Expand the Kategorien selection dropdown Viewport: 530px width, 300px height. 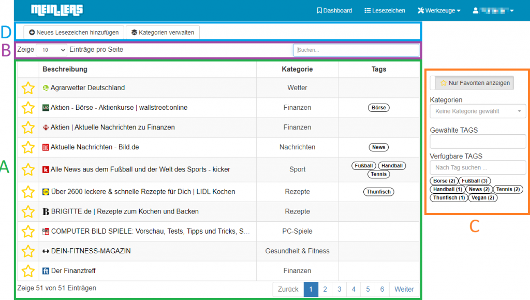coord(477,111)
